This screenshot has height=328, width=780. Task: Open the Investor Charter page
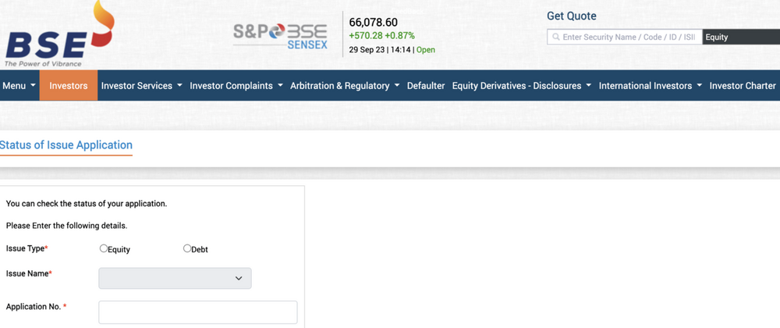742,86
